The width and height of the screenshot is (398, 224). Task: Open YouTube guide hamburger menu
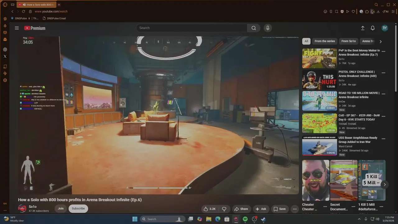click(x=17, y=28)
